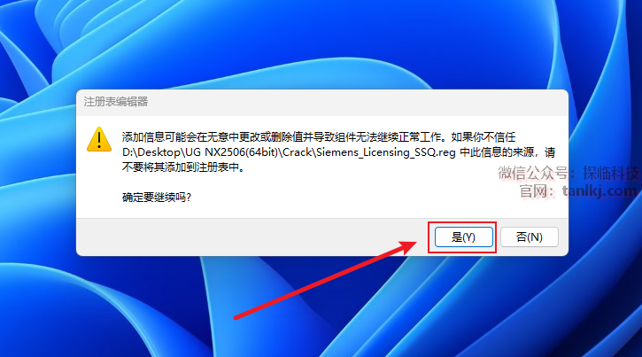Click the 微信公众号 探临科技 watermark text
This screenshot has height=357, width=642.
click(x=569, y=173)
